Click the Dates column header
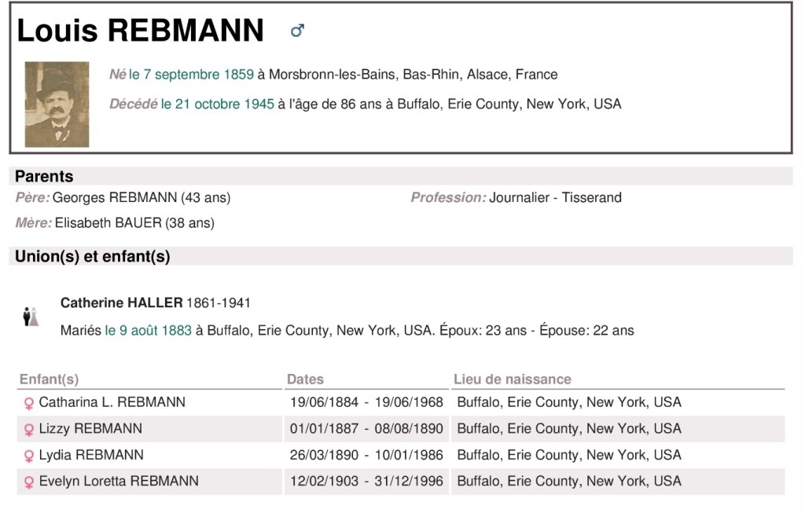Image resolution: width=805 pixels, height=517 pixels. point(305,379)
